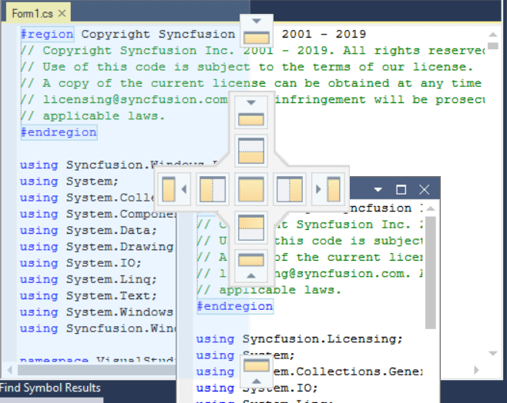The height and width of the screenshot is (403, 507).
Task: Select the far left edge dock guide
Action: 174,189
